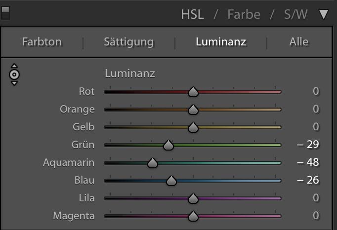Image resolution: width=337 pixels, height=230 pixels.
Task: Click the Aquamarin luminance slider handle
Action: point(152,163)
